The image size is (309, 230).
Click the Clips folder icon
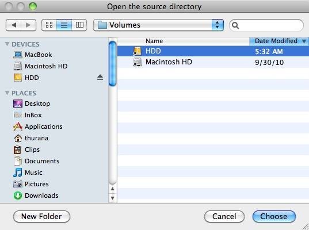[17, 149]
